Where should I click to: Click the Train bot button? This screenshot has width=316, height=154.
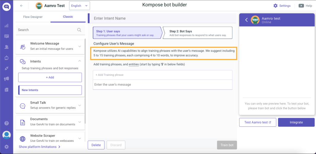click(227, 145)
